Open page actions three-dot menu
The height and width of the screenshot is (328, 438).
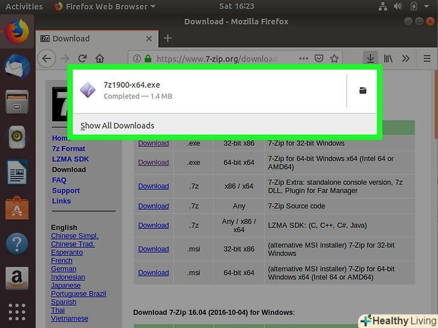[x=303, y=59]
